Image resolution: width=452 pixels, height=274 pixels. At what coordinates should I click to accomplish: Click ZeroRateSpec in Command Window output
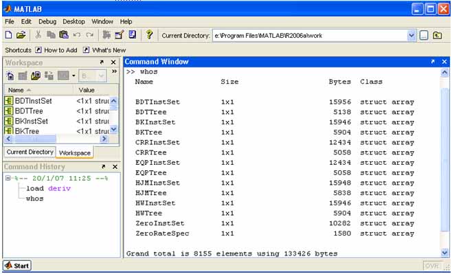[x=162, y=233]
